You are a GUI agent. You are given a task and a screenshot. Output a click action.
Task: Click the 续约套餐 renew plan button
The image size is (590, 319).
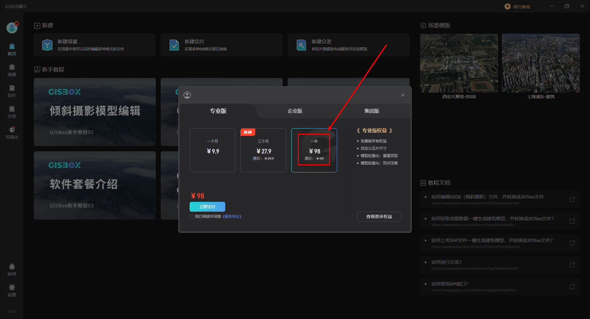[518, 6]
